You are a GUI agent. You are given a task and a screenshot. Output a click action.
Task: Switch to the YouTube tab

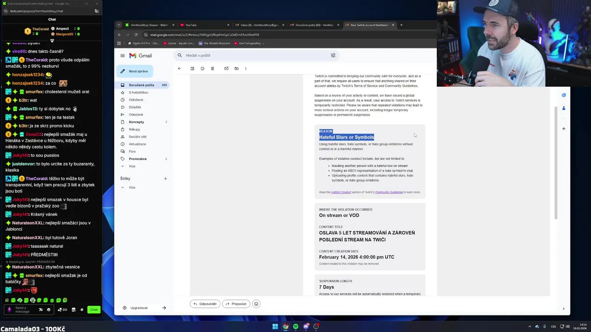coord(205,25)
